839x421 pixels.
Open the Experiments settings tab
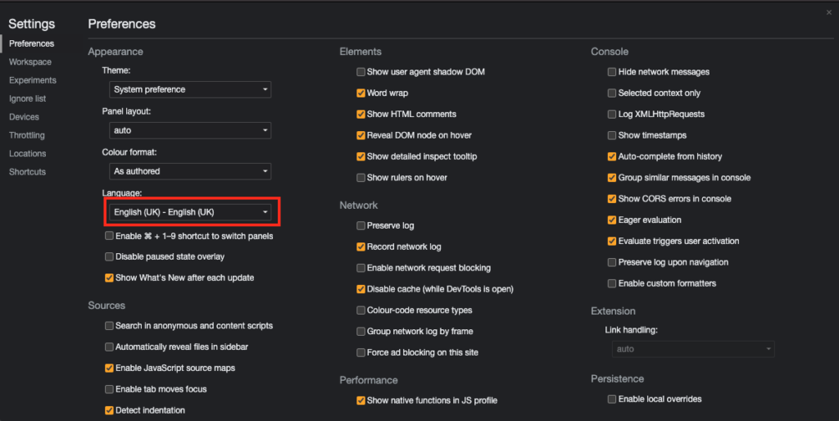(33, 80)
